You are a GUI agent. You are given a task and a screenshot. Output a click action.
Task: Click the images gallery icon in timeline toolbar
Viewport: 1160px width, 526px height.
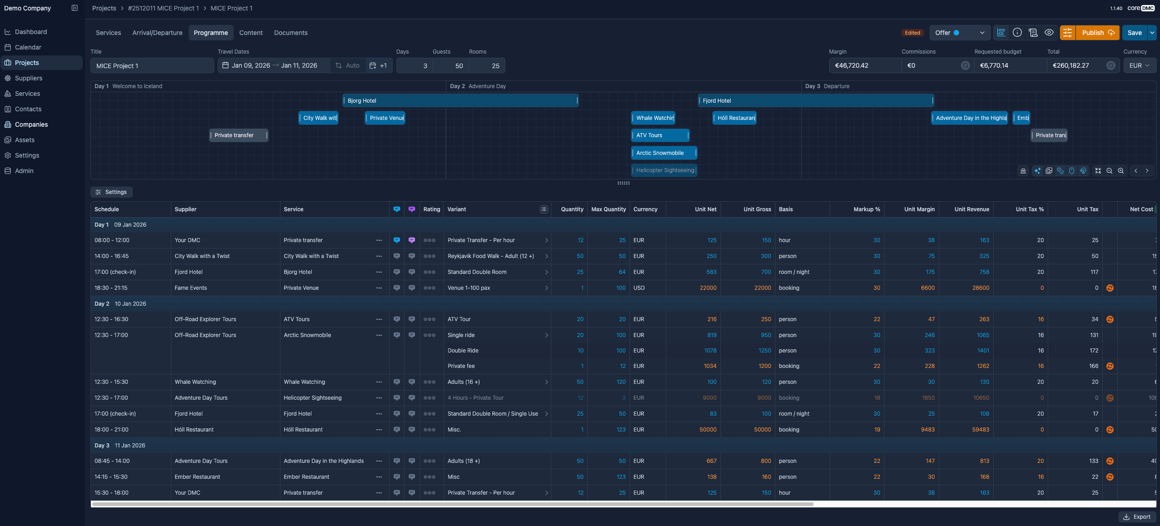pos(1049,171)
